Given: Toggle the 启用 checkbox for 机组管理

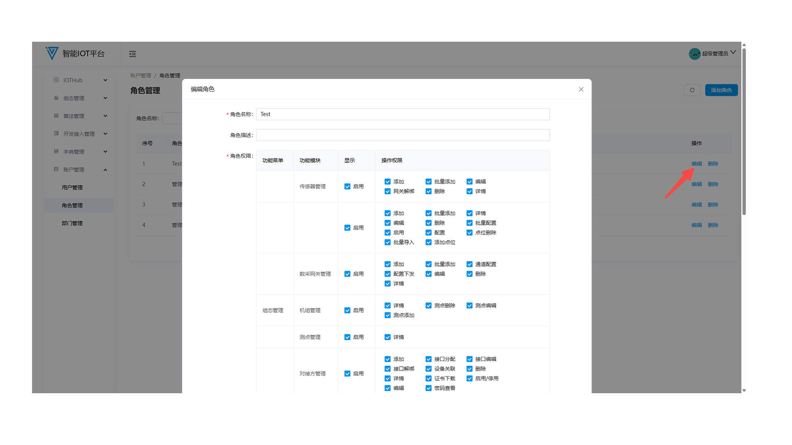Looking at the screenshot, I should point(347,310).
